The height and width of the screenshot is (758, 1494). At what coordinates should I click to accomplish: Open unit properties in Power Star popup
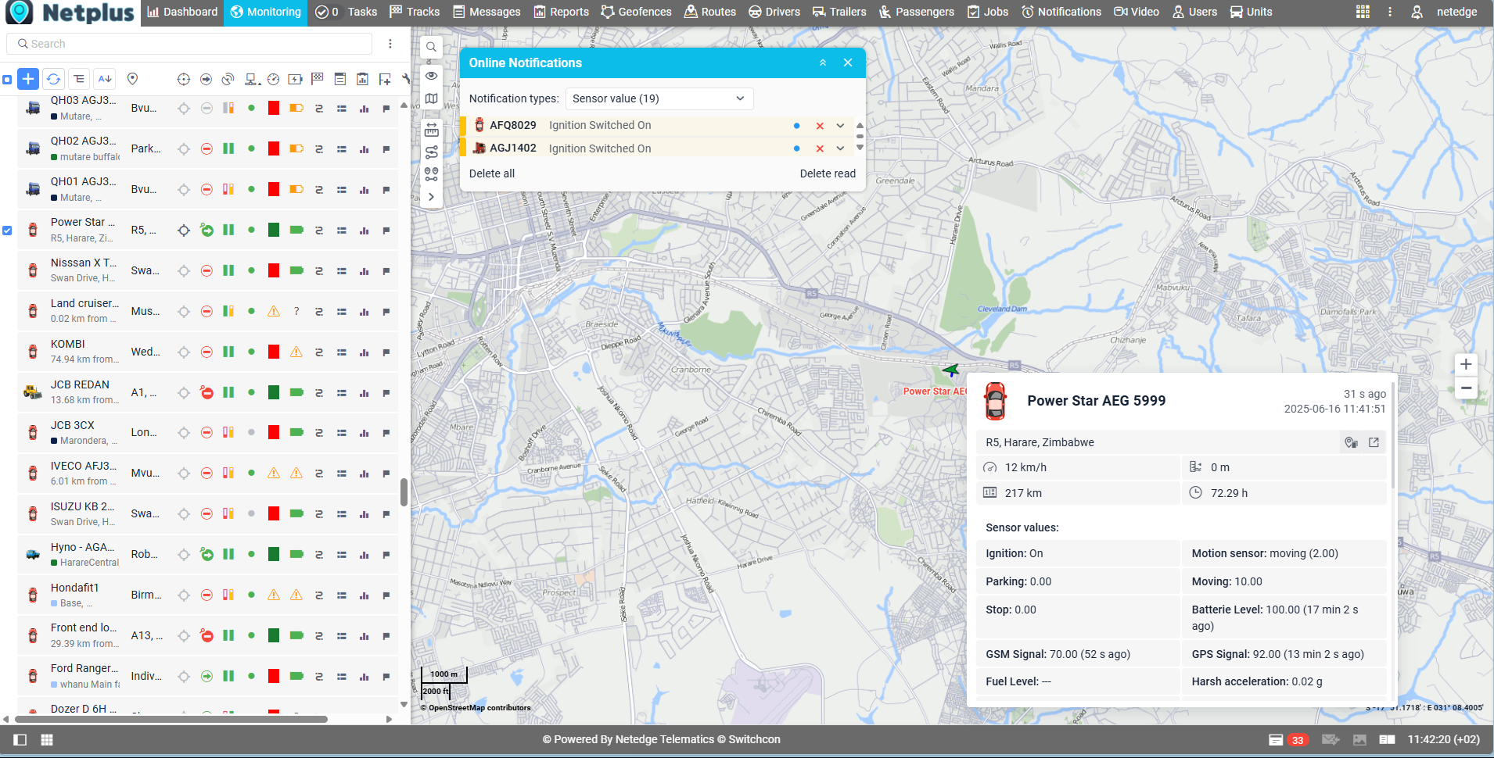(1374, 442)
